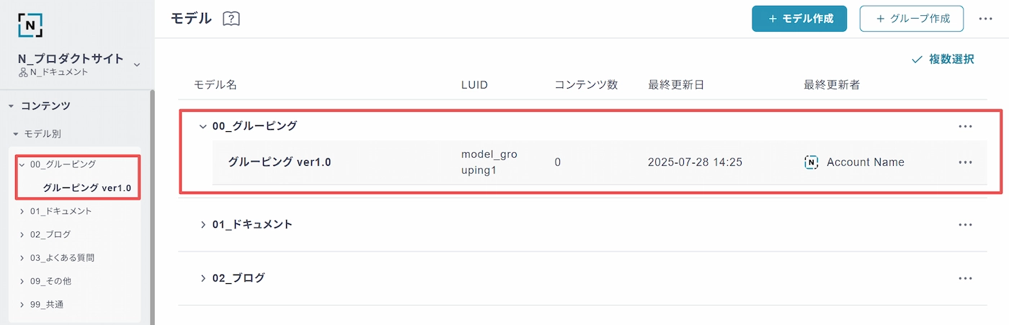Open the header more-options ellipsis next to グループ作成
Viewport: 1009px width, 325px height.
coord(986,19)
